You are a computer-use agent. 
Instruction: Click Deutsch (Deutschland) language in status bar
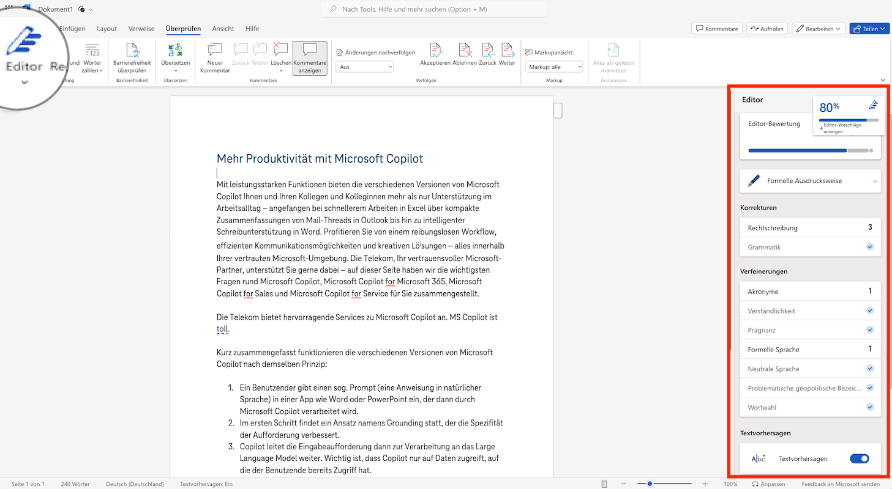pos(135,484)
